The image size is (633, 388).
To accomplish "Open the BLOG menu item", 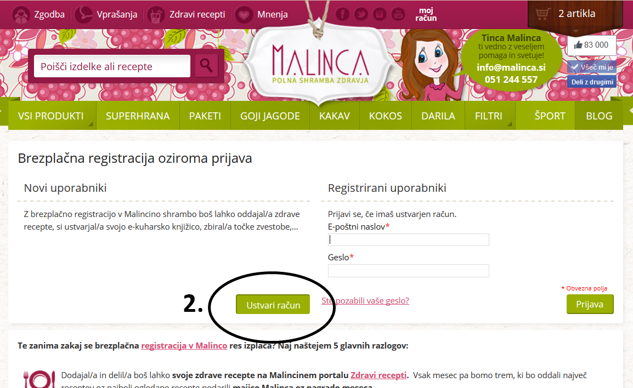I will 599,116.
